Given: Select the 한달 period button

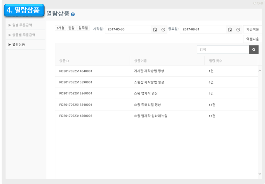Looking at the screenshot, I should coord(72,28).
